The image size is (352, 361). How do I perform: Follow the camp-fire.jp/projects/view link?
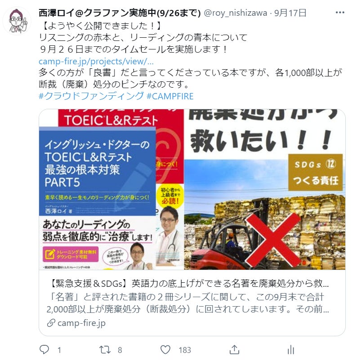96,61
